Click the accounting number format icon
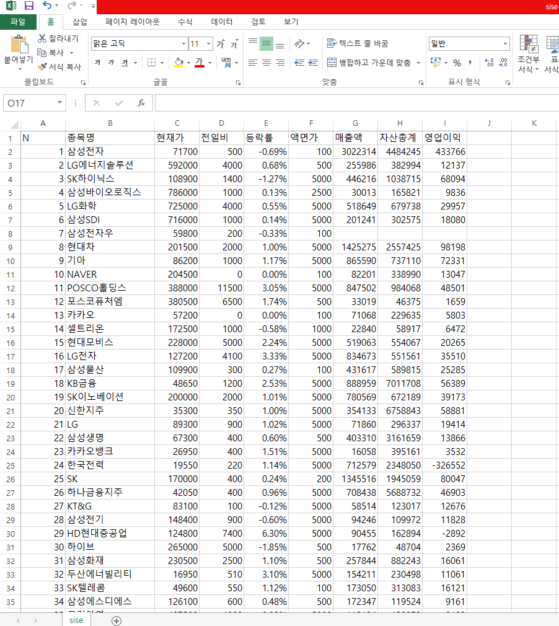The height and width of the screenshot is (626, 559). (436, 62)
